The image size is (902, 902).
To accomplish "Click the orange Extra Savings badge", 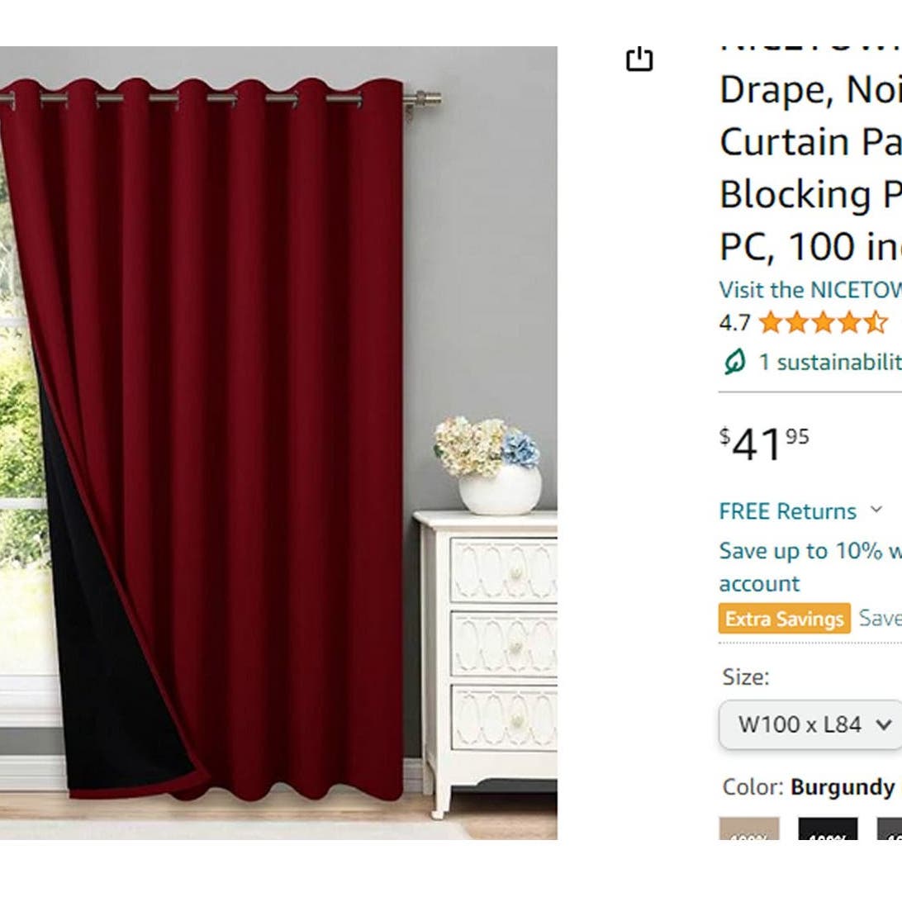I will tap(784, 619).
